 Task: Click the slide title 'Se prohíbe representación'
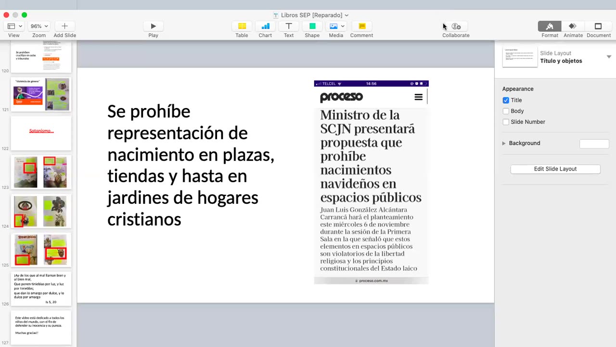(191, 165)
